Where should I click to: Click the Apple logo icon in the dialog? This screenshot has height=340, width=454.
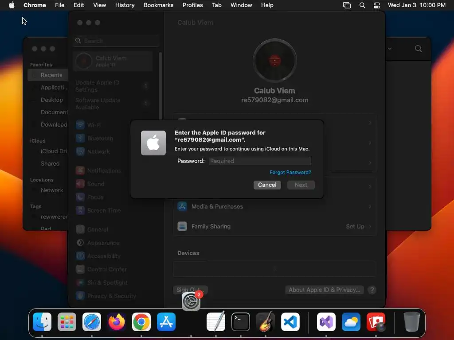[x=153, y=143]
